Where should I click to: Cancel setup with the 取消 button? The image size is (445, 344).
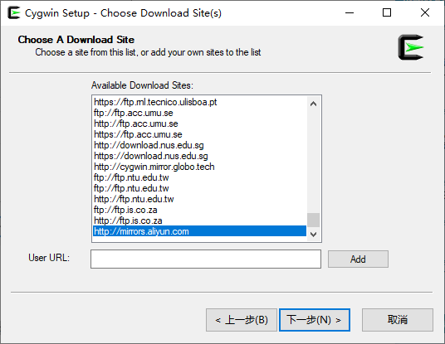pyautogui.click(x=398, y=320)
